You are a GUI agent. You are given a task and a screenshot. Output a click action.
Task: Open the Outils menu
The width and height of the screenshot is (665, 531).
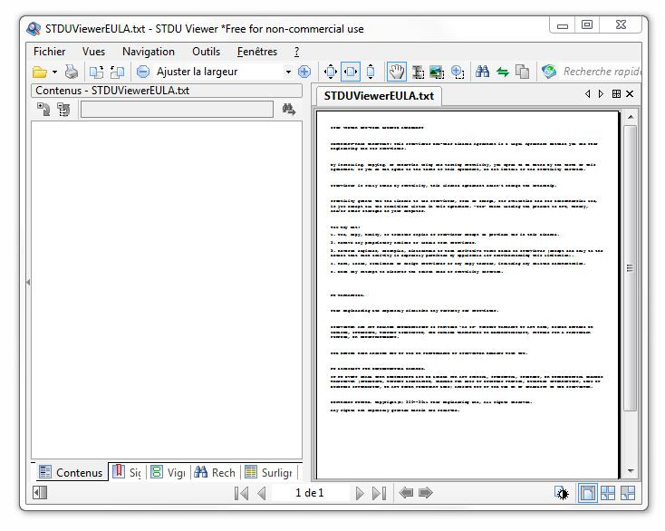click(207, 52)
